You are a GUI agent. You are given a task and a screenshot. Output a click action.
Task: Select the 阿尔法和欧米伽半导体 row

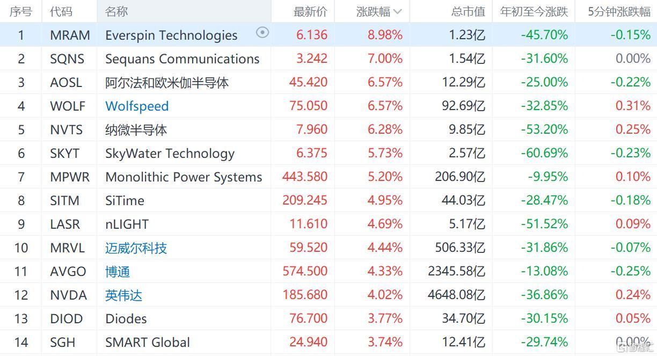tap(166, 82)
